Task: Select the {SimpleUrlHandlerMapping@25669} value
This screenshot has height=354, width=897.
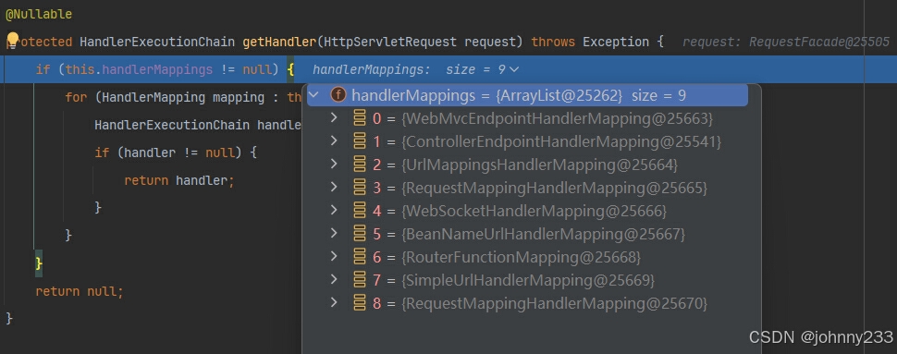Action: coord(528,281)
